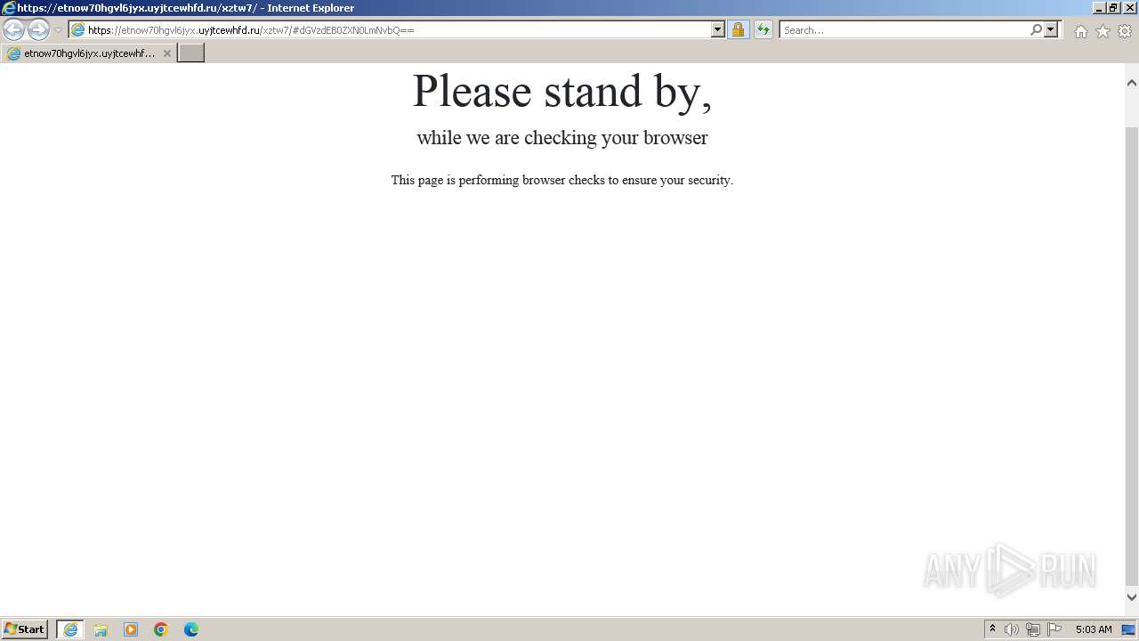Close the etnow70hgvl6jyx tab
This screenshot has width=1139, height=641.
click(x=166, y=53)
